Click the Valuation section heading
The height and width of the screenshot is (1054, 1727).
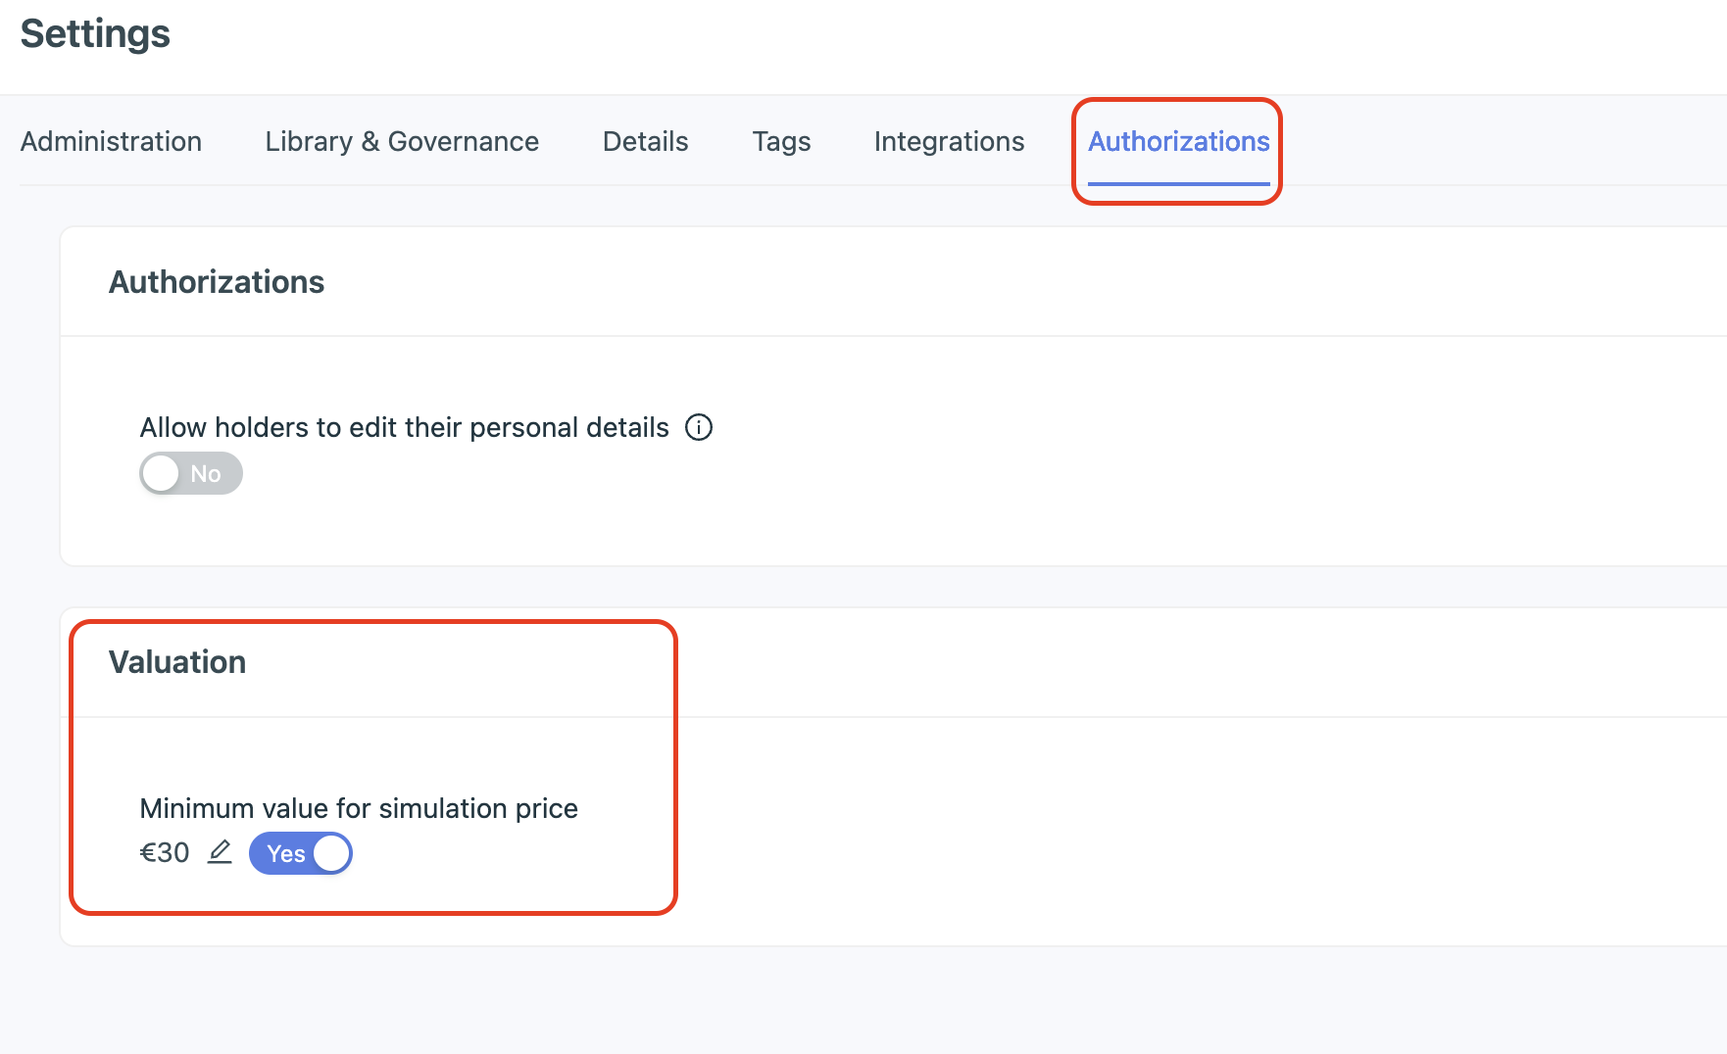pyautogui.click(x=177, y=662)
